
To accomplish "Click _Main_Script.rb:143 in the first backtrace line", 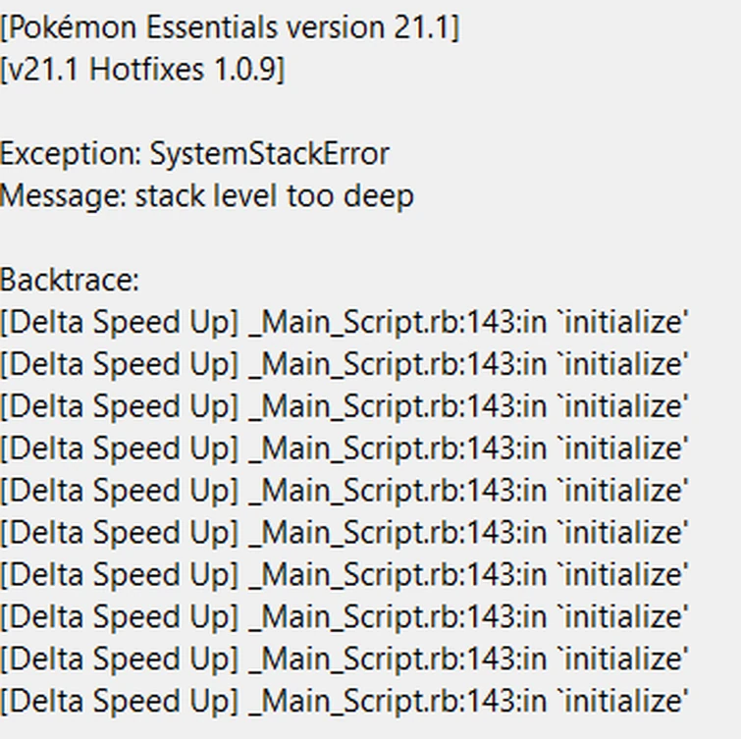I will (387, 323).
